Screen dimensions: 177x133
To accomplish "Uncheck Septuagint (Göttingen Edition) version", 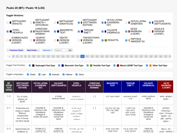I will (79, 23).
